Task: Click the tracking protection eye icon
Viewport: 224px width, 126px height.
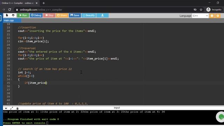Action: pyautogui.click(x=195, y=9)
